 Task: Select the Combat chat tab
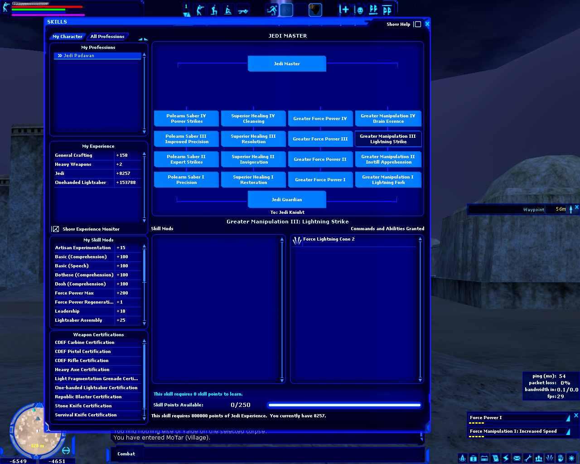point(126,454)
